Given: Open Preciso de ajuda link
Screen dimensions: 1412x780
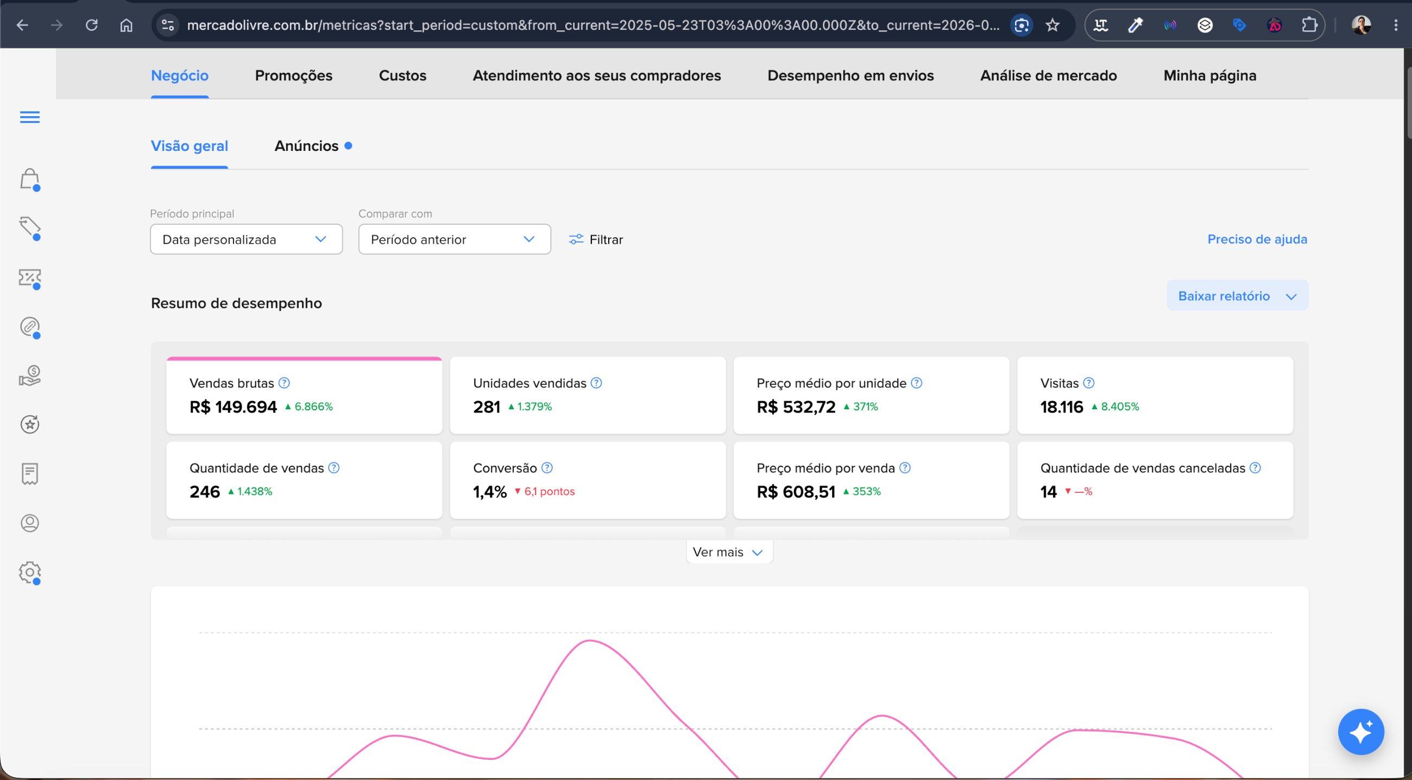Looking at the screenshot, I should [1257, 239].
